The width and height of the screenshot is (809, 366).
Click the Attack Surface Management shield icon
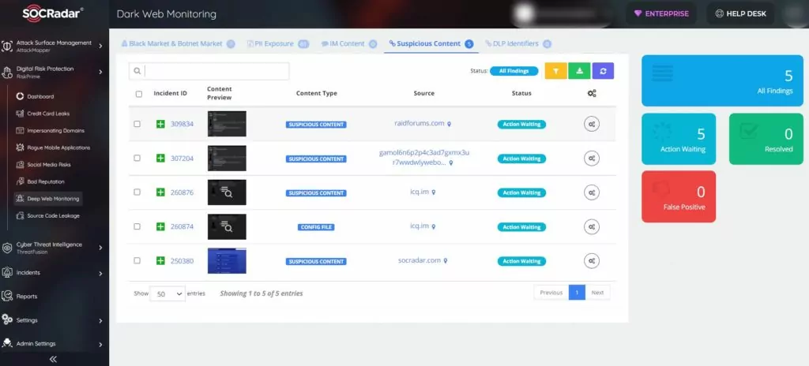coord(7,46)
